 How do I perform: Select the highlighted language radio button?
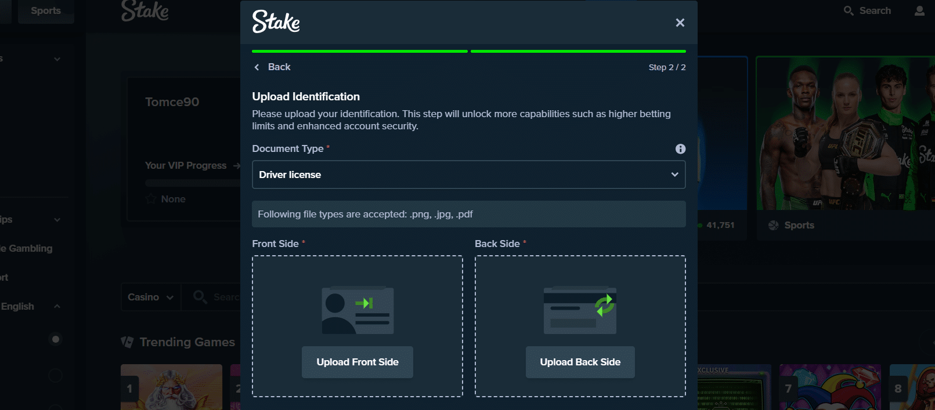pos(56,339)
